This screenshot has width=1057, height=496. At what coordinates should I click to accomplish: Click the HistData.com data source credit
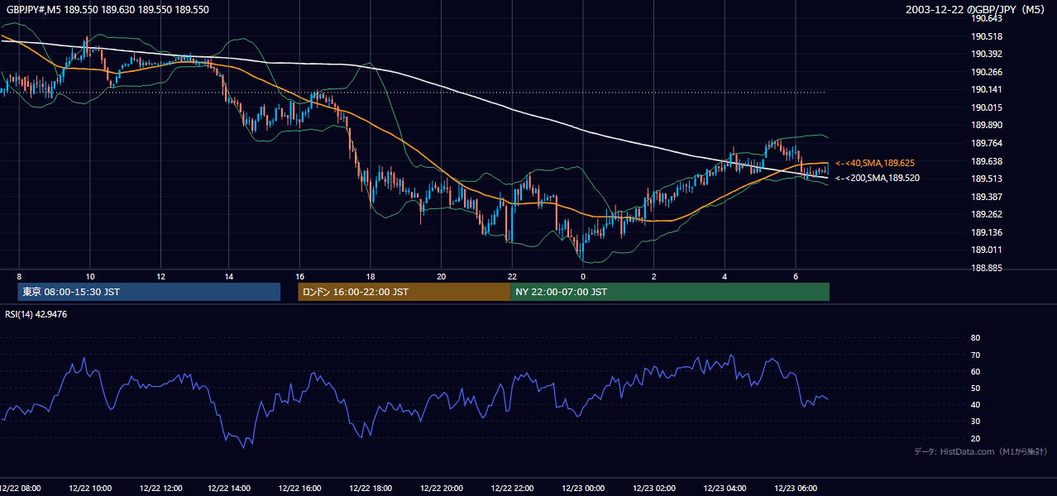tap(981, 451)
